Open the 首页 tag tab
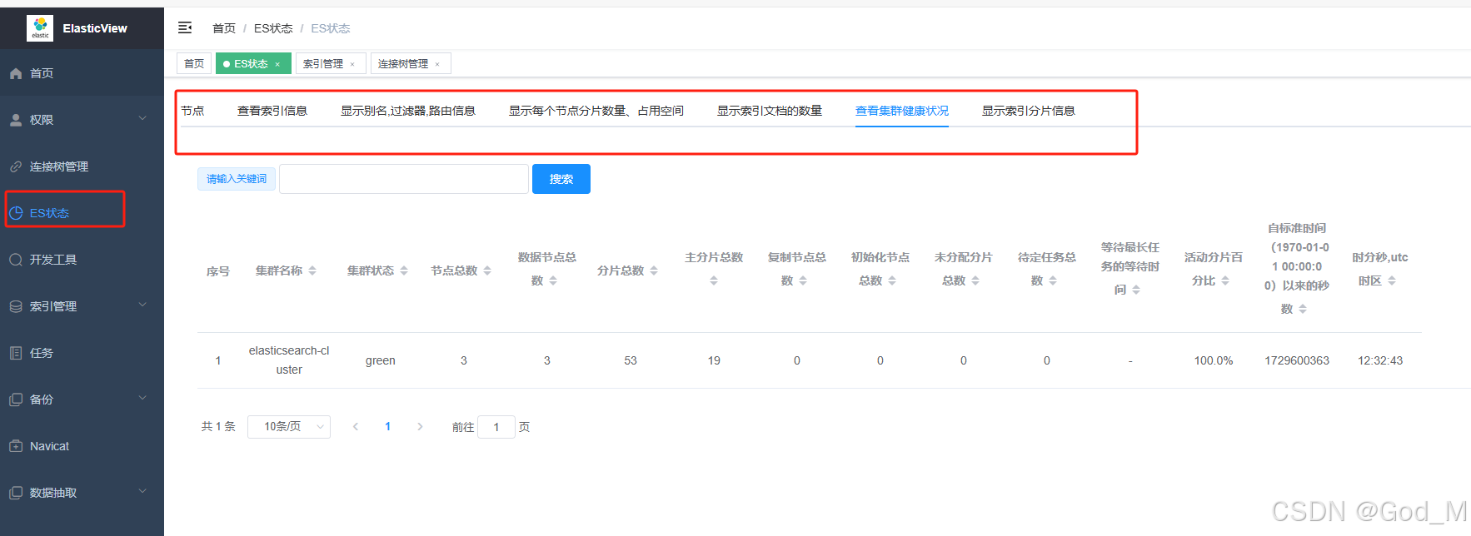The width and height of the screenshot is (1471, 536). [194, 64]
